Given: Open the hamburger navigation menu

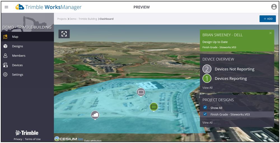Looking at the screenshot, I should pos(6,7).
